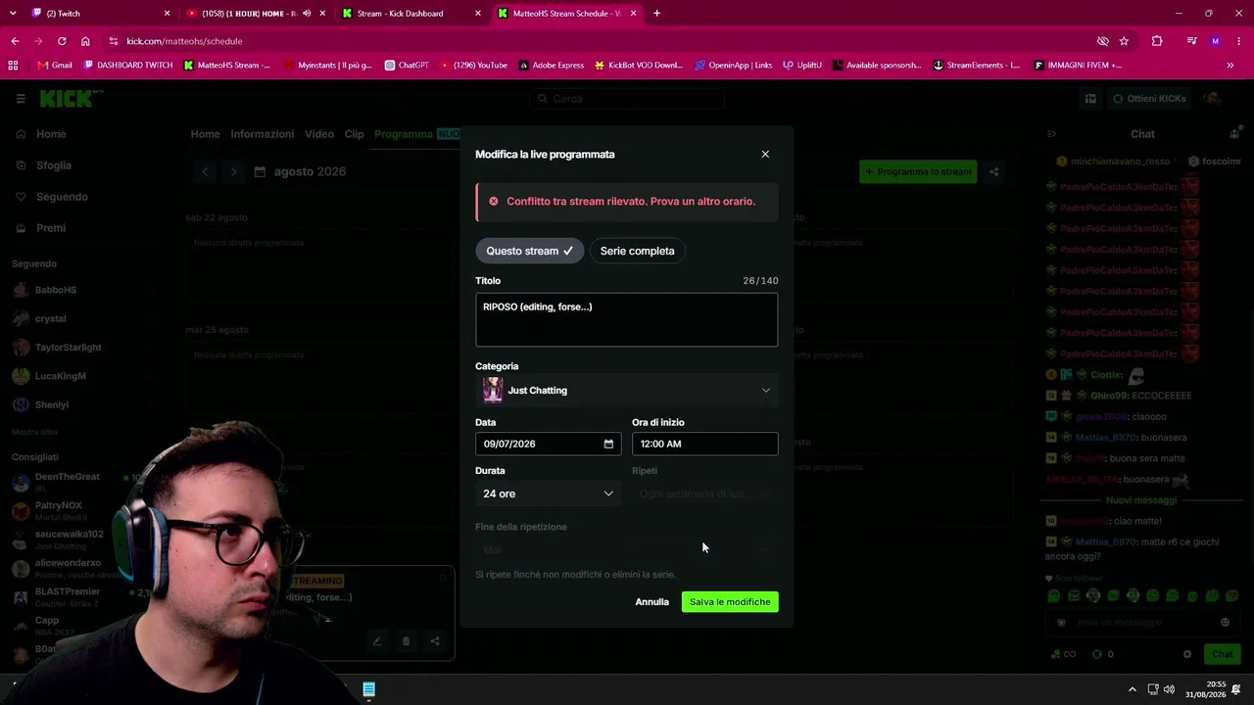
Task: Open LucaKingM channel in sidebar
Action: (x=61, y=376)
